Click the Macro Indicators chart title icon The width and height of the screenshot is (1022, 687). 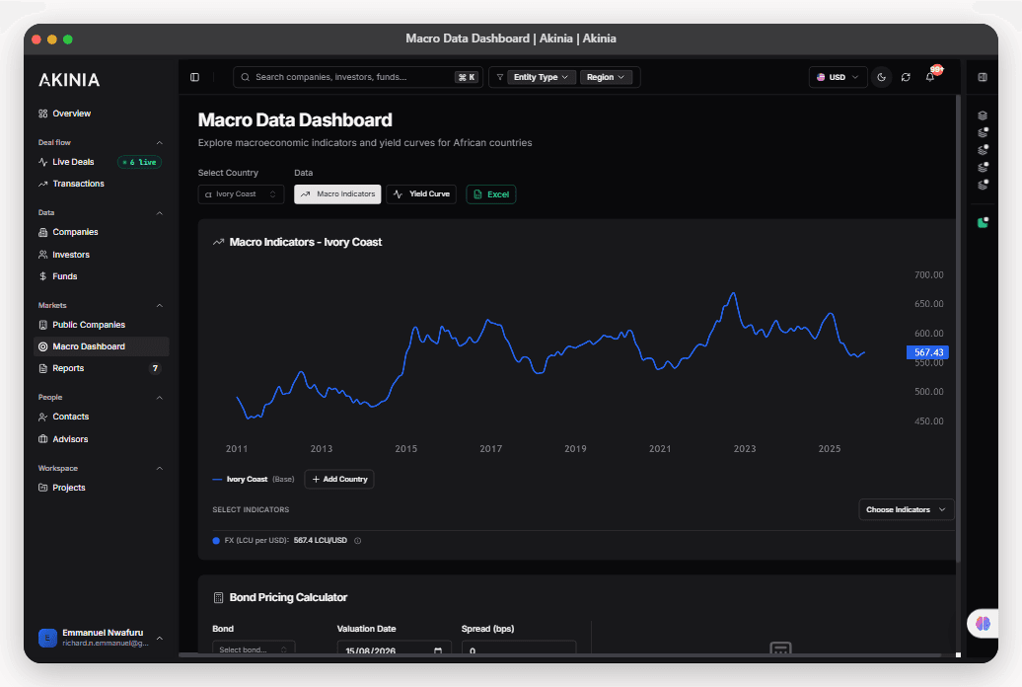coord(218,242)
